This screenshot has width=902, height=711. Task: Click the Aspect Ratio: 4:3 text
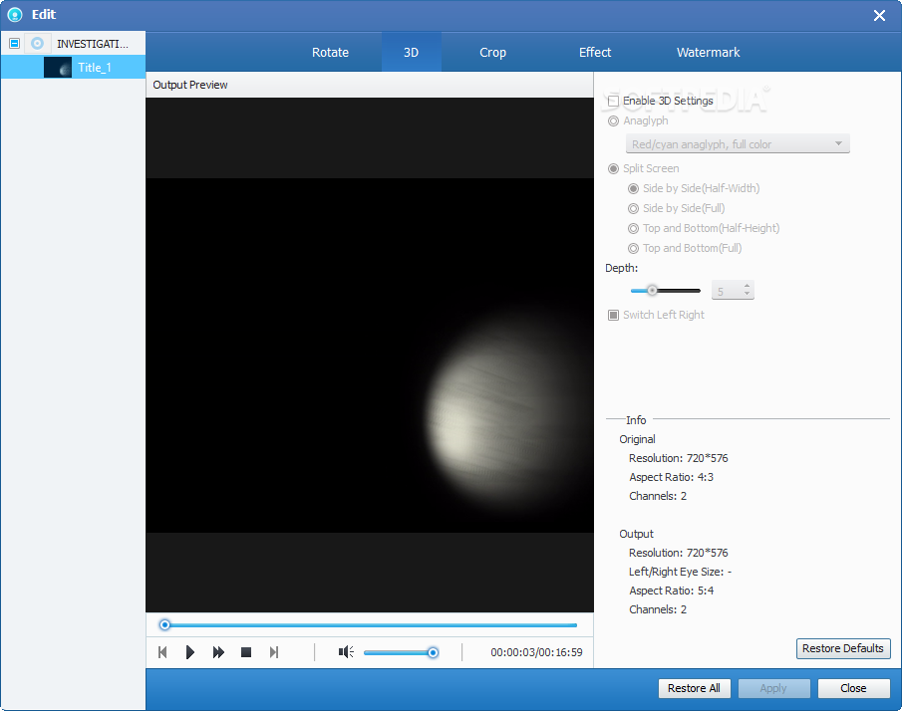671,477
